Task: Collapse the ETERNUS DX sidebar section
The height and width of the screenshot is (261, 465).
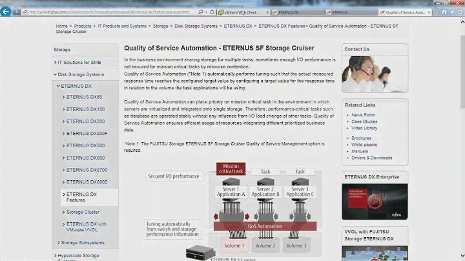Action: pyautogui.click(x=76, y=86)
